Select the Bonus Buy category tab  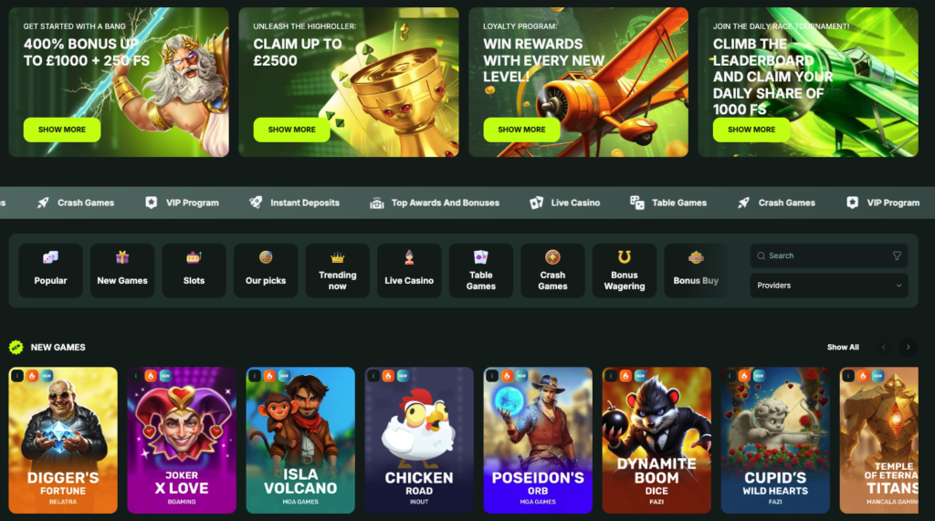[x=696, y=271]
